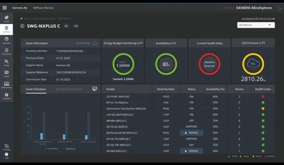284x165 pixels.
Task: Select feeder CB-TR-INC-NXPLUSC
Action: [x=118, y=97]
